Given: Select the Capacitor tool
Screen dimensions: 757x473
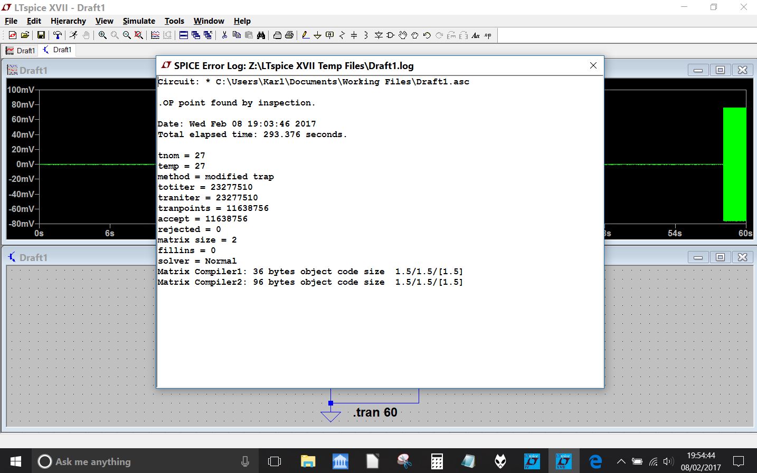Looking at the screenshot, I should (354, 35).
